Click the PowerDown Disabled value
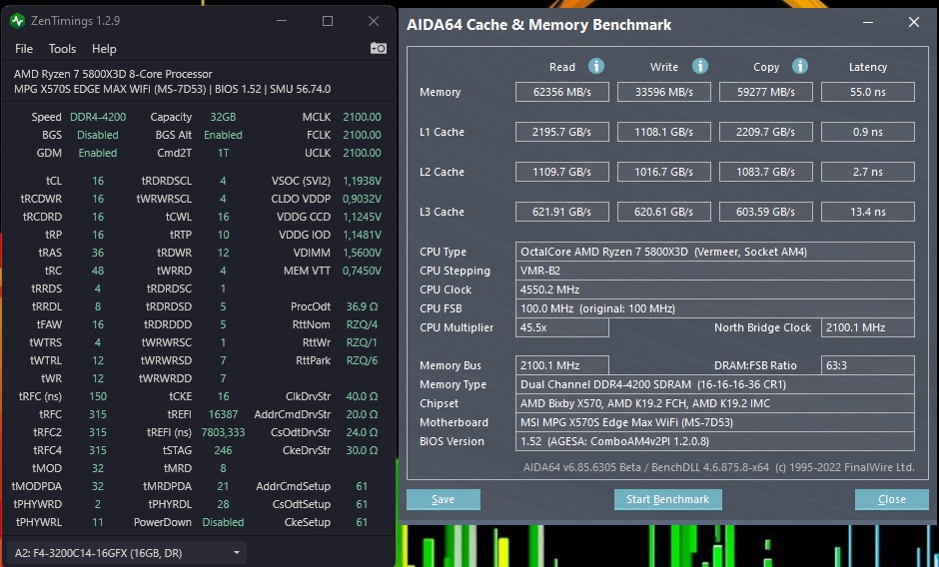The image size is (939, 567). coord(223,522)
